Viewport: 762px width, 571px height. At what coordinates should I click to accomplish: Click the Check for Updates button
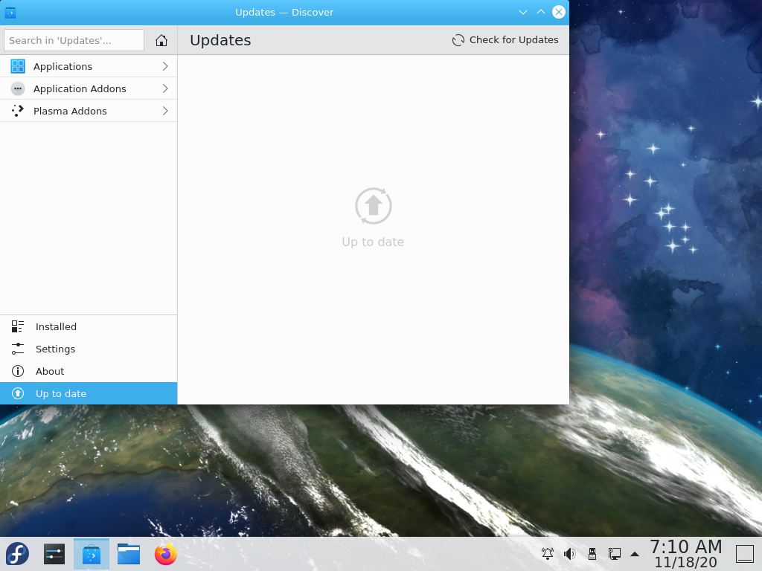[x=505, y=40]
